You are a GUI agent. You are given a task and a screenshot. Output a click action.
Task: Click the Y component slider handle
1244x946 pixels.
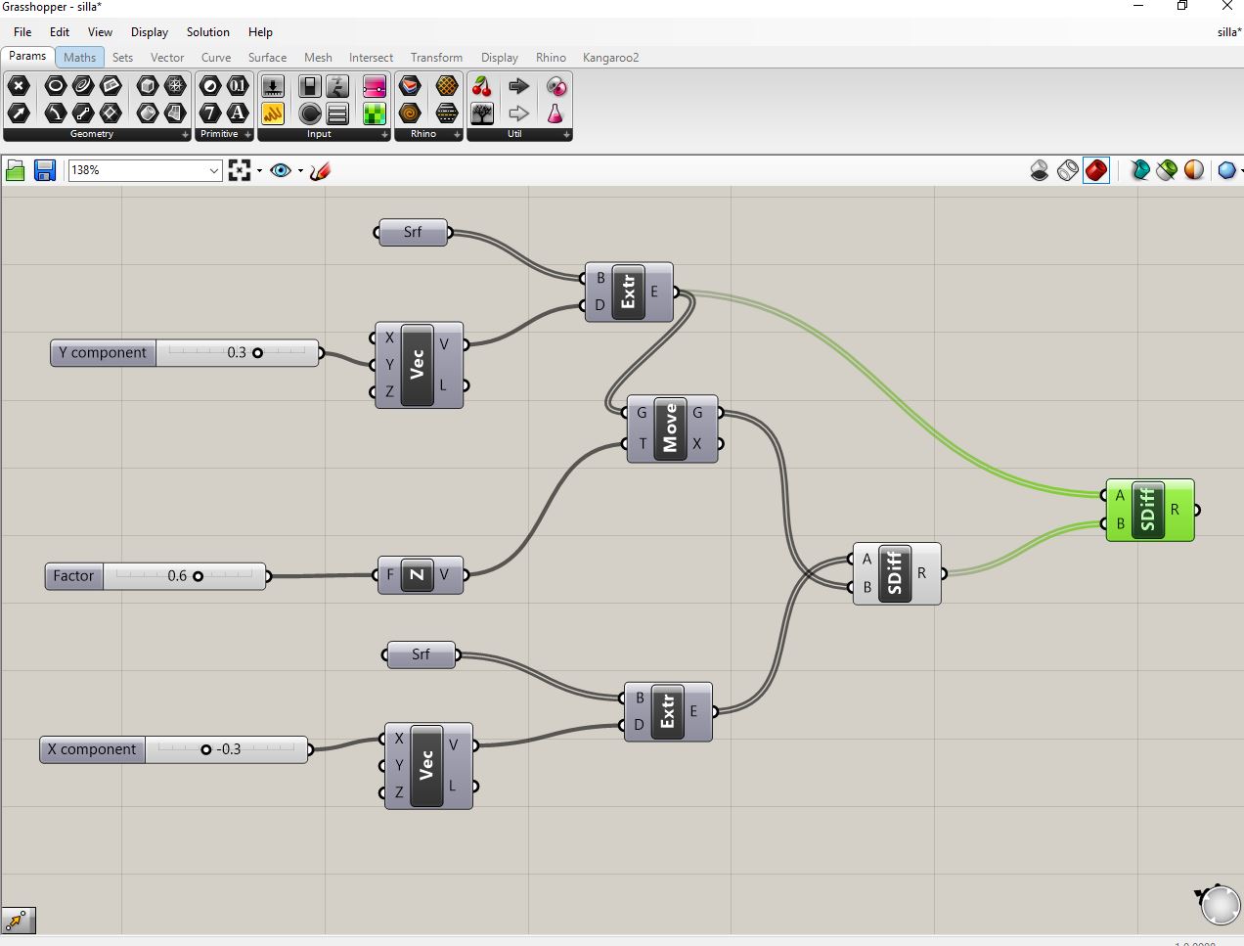click(x=258, y=353)
